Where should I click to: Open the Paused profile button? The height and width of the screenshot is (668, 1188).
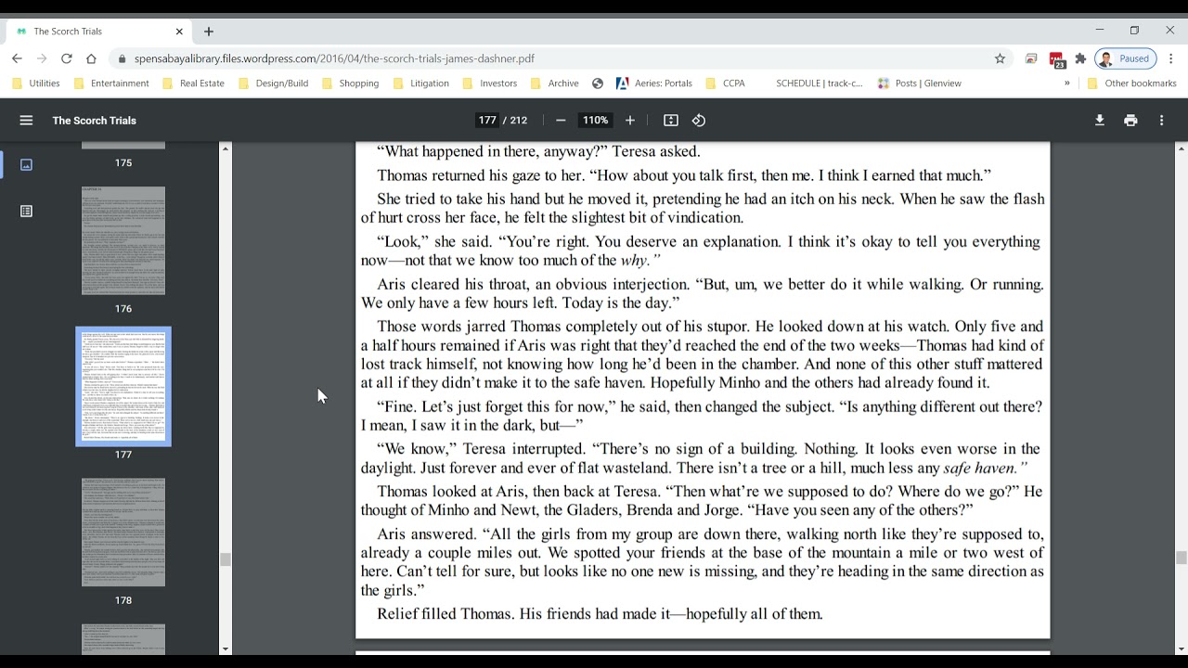point(1126,58)
